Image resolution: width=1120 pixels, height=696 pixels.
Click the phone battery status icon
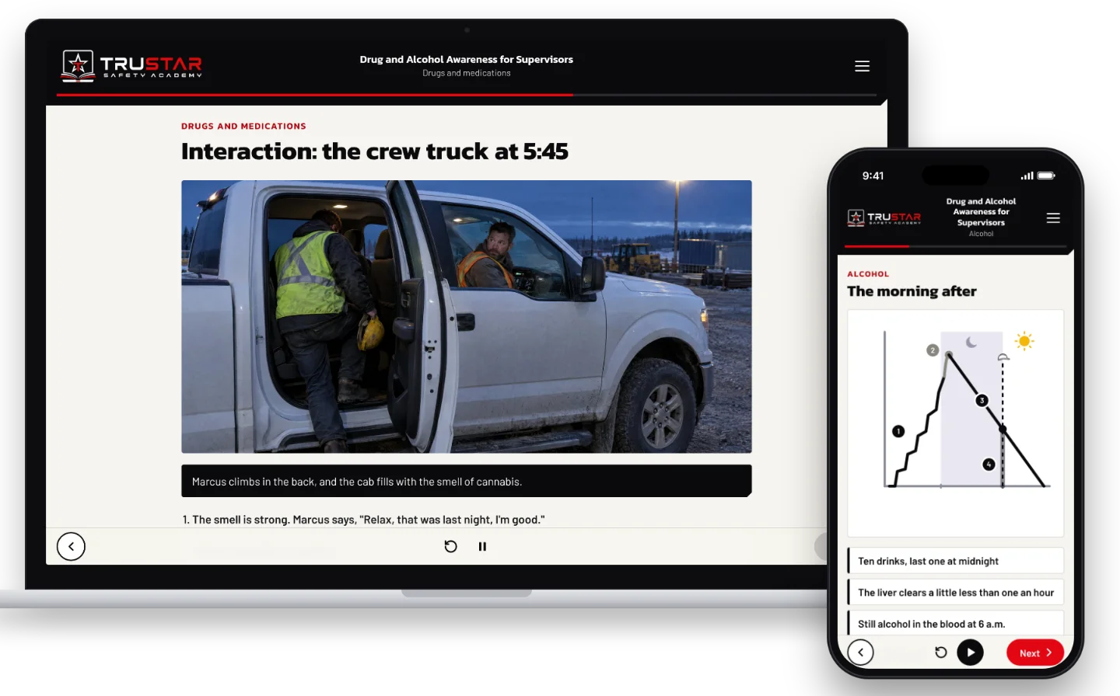pos(1046,176)
